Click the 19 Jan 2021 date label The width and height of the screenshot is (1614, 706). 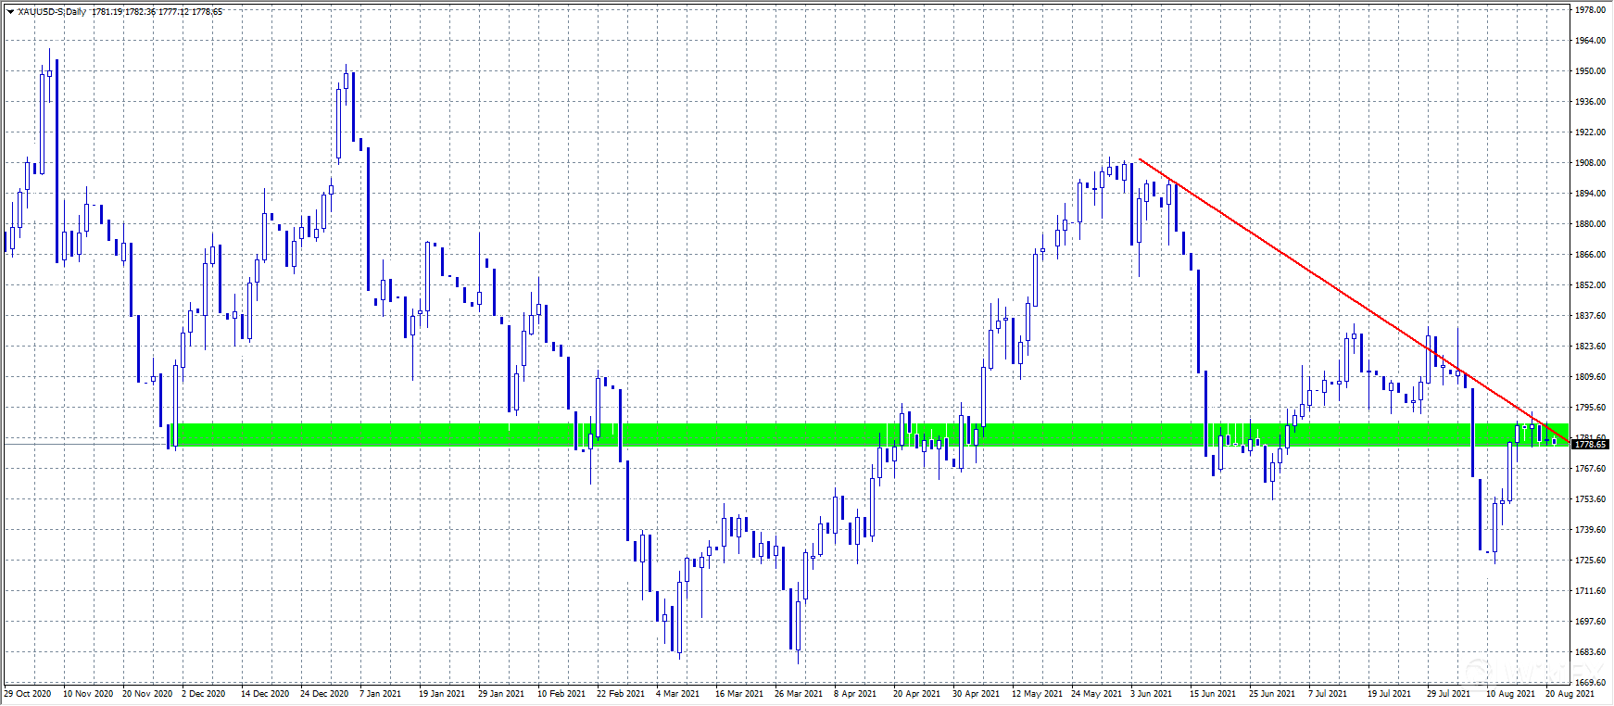pyautogui.click(x=442, y=693)
